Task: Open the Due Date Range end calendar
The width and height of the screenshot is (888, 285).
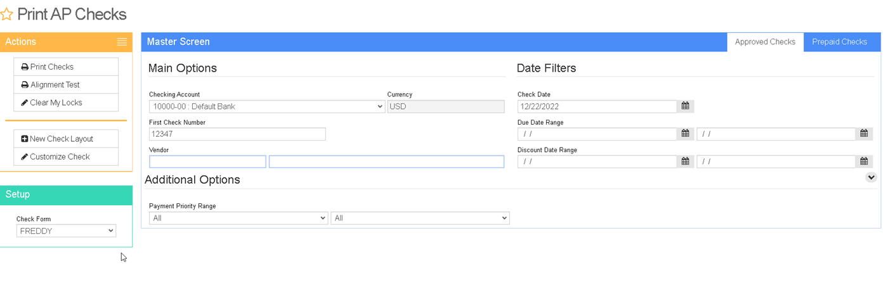Action: click(864, 134)
